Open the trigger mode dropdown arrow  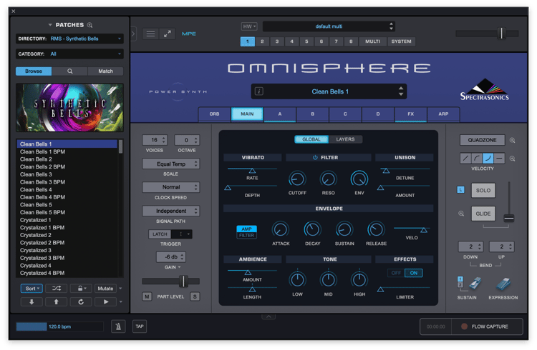[188, 234]
